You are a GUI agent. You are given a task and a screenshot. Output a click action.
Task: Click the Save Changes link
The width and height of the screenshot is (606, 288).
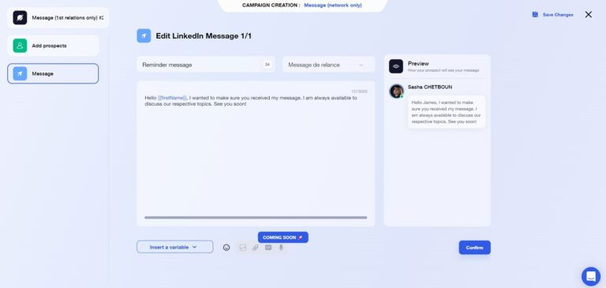[558, 15]
